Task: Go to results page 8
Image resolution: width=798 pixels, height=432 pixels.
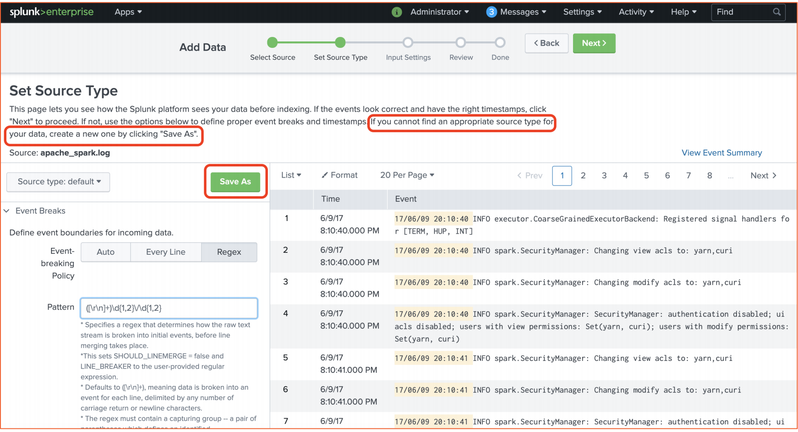Action: click(710, 175)
